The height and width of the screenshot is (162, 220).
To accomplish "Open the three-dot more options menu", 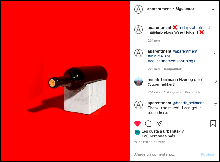I will click(x=214, y=9).
